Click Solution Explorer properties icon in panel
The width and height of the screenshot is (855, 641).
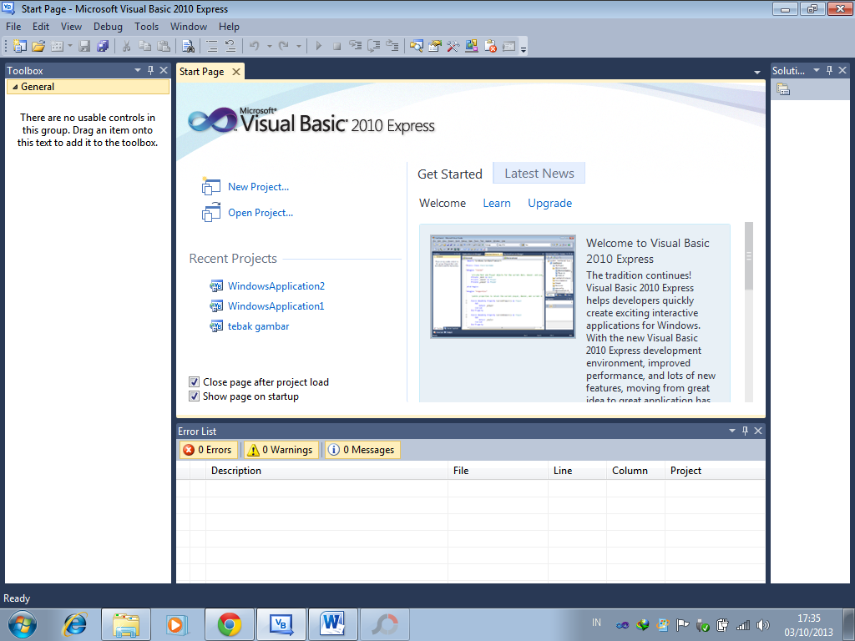[x=783, y=89]
